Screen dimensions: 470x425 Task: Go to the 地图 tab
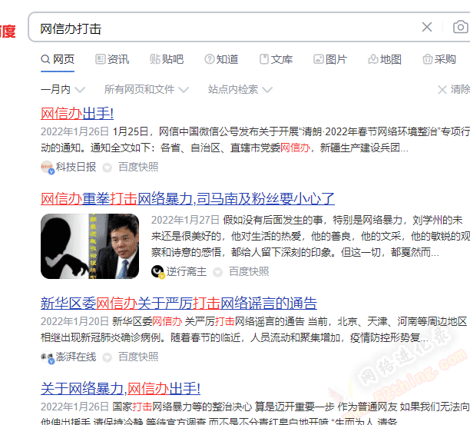pos(385,59)
